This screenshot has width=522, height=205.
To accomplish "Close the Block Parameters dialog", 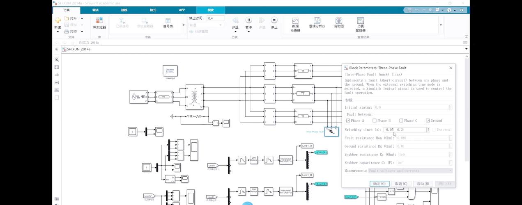I will point(451,68).
